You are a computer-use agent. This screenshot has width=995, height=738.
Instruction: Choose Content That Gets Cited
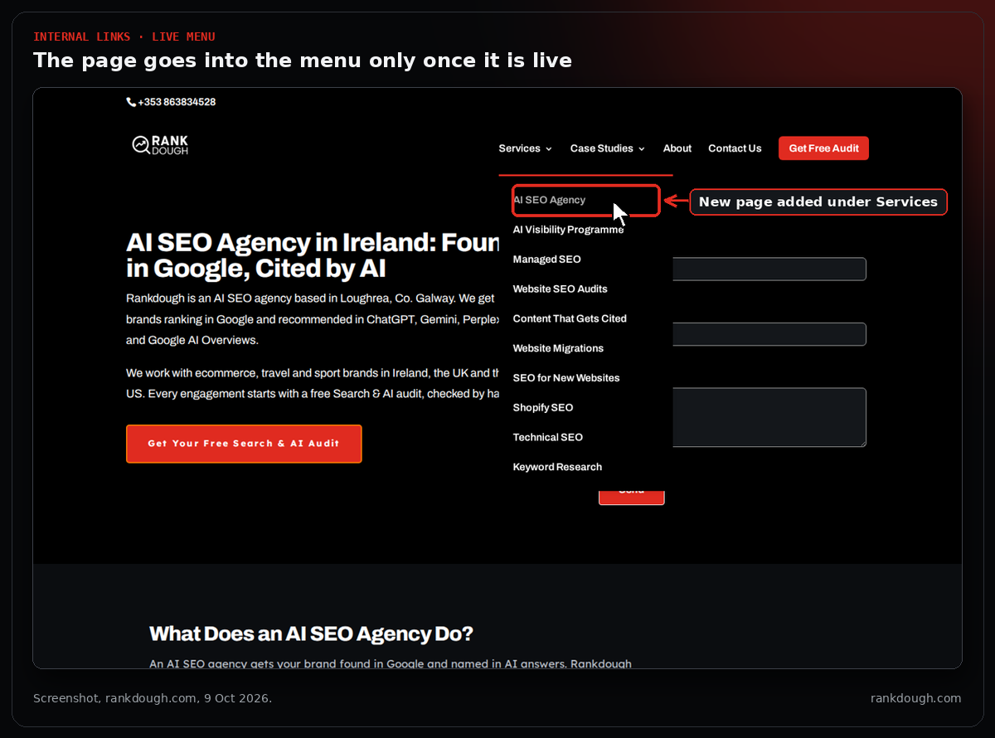570,318
